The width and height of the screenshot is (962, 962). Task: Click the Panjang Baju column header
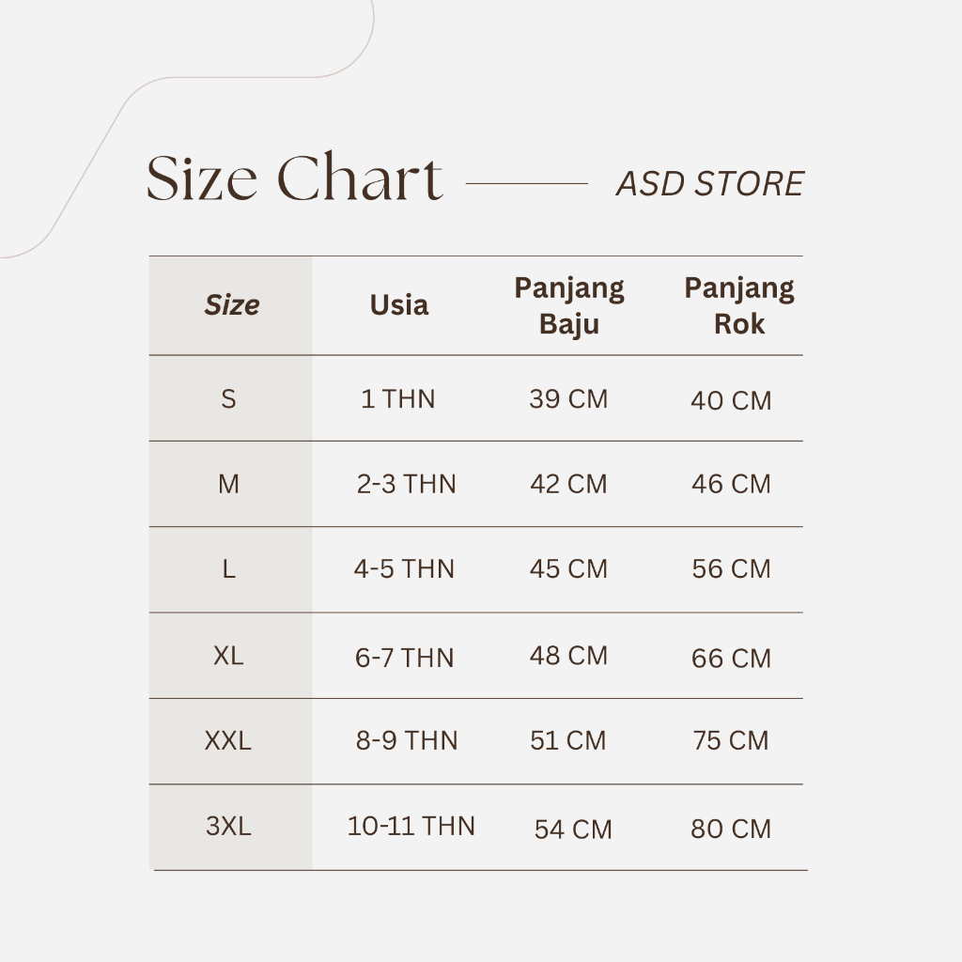(568, 305)
